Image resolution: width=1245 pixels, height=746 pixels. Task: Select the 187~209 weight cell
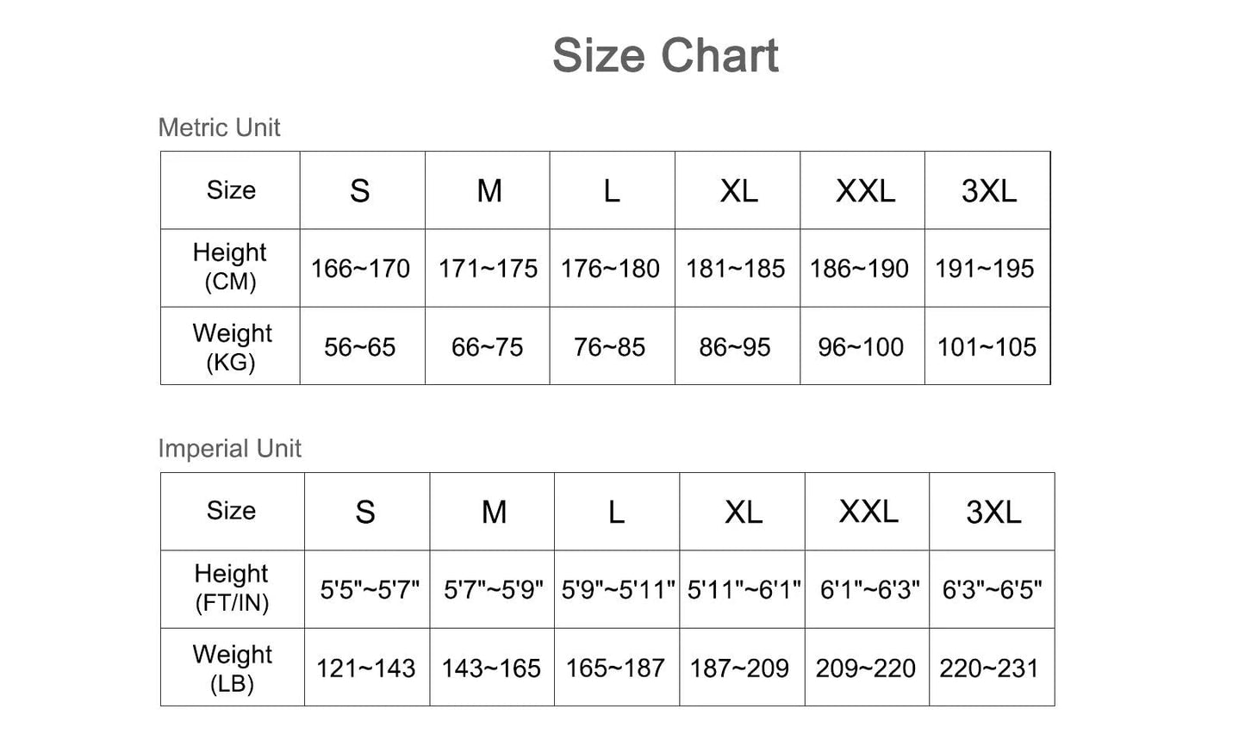[739, 668]
